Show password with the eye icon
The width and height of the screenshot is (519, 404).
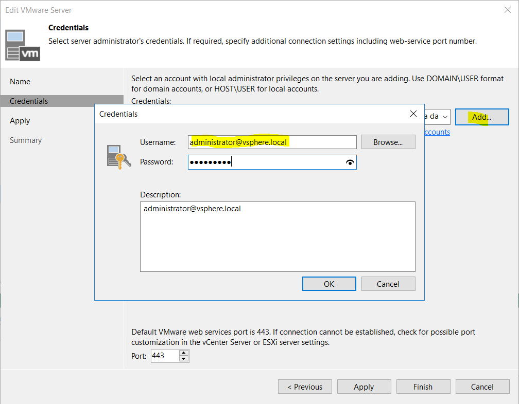(350, 162)
